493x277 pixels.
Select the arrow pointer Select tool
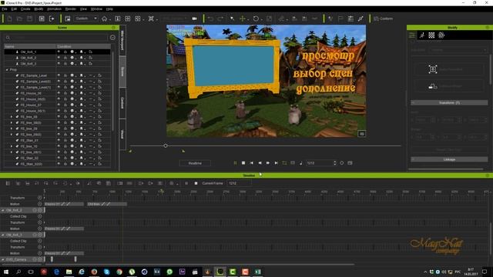(x=233, y=18)
